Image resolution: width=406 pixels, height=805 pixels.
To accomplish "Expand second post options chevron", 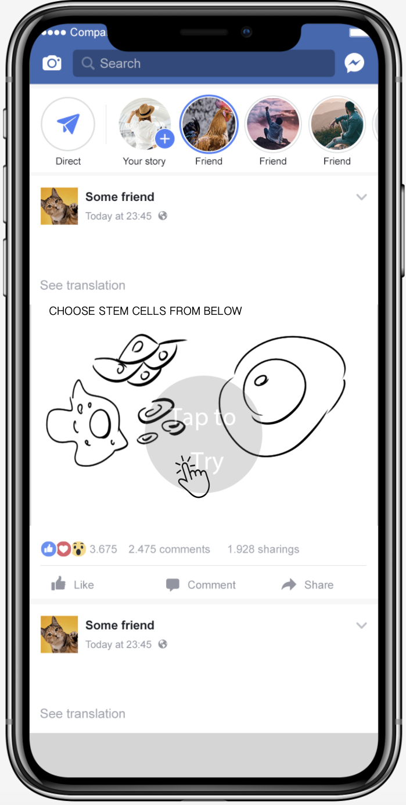I will pos(361,626).
